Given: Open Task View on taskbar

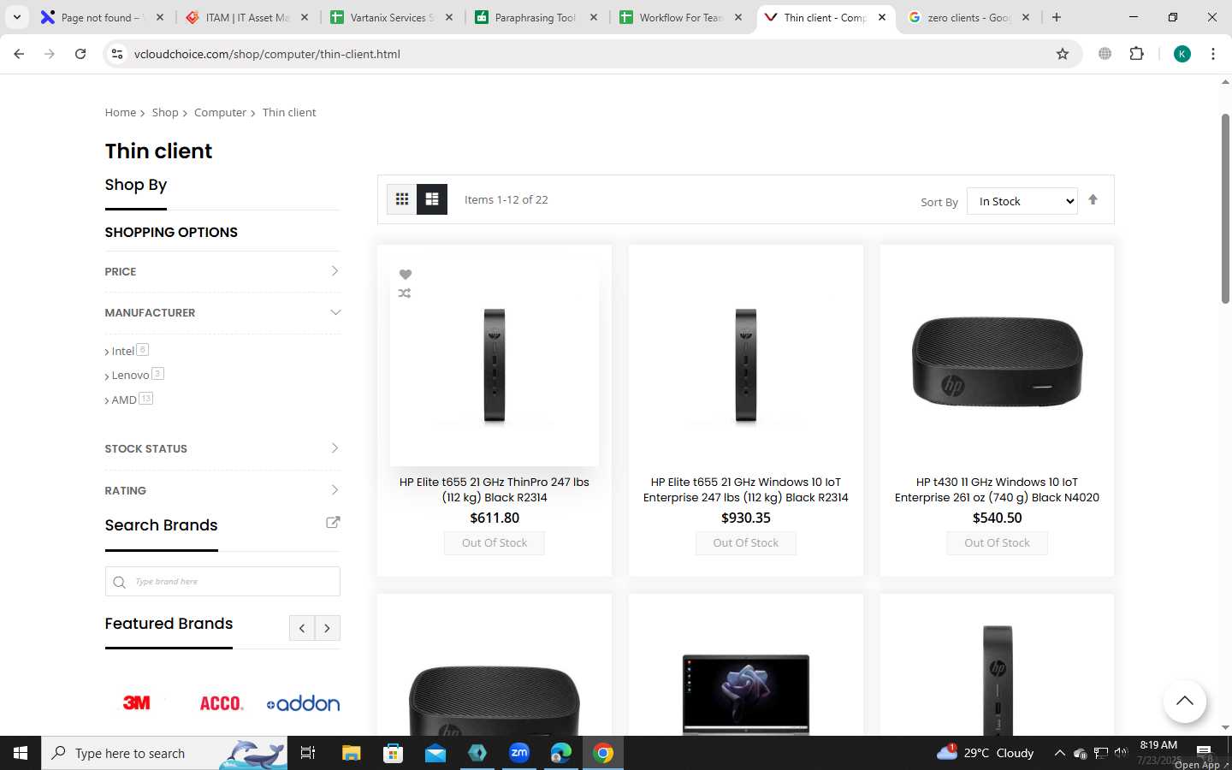Looking at the screenshot, I should tap(308, 753).
